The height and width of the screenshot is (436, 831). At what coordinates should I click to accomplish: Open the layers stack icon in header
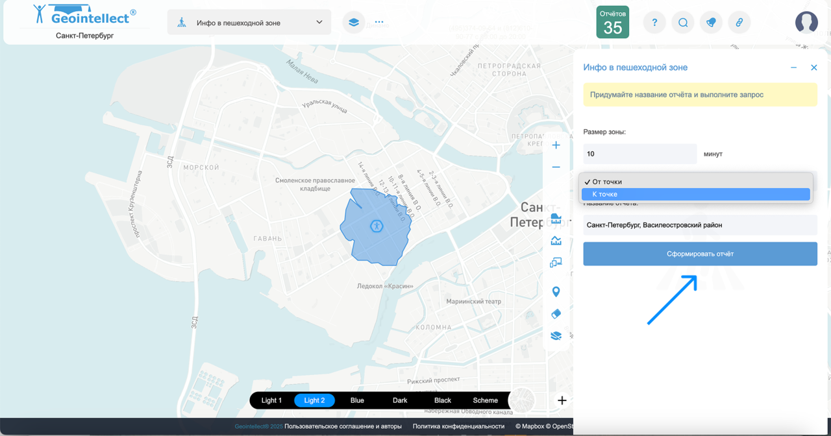coord(353,22)
